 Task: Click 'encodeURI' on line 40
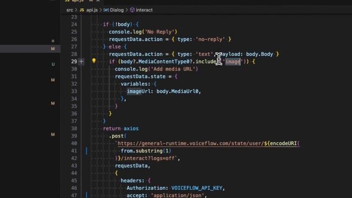point(283,144)
